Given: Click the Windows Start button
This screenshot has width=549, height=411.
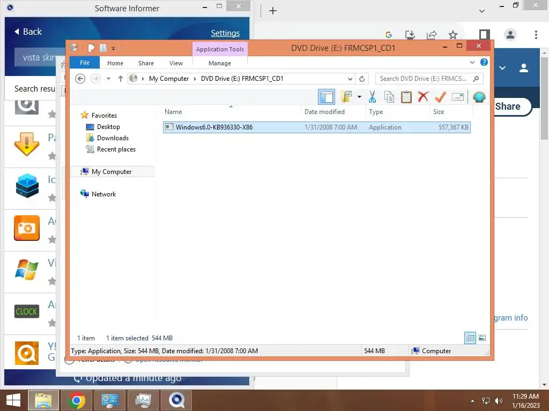Looking at the screenshot, I should 13,400.
